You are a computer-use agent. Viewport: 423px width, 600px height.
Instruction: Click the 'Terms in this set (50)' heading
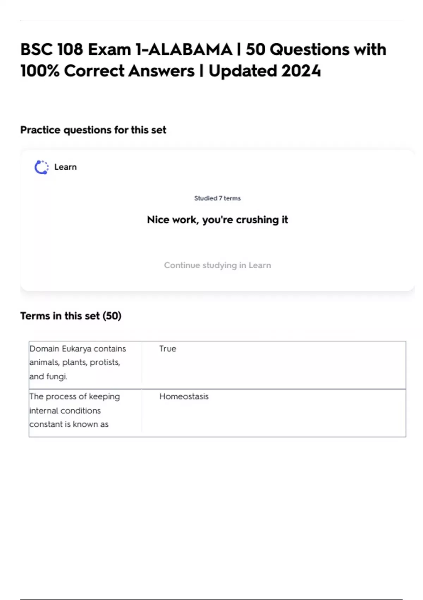pyautogui.click(x=71, y=316)
